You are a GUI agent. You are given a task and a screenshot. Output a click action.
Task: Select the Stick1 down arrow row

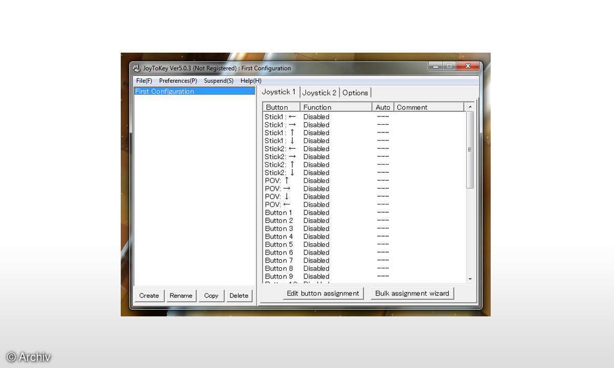click(364, 141)
